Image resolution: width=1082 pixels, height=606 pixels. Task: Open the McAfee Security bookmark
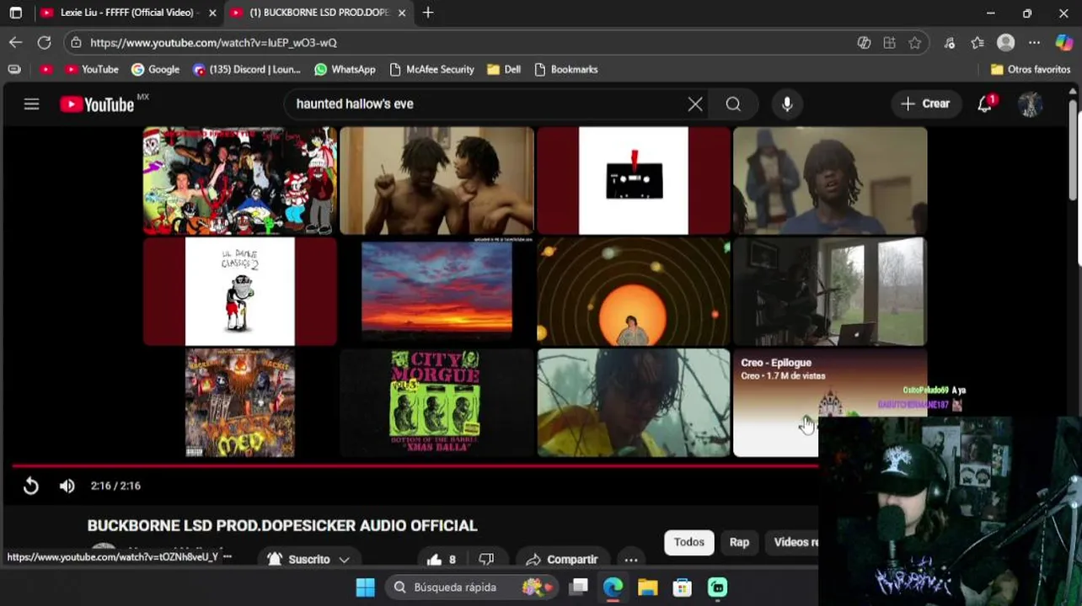(431, 69)
